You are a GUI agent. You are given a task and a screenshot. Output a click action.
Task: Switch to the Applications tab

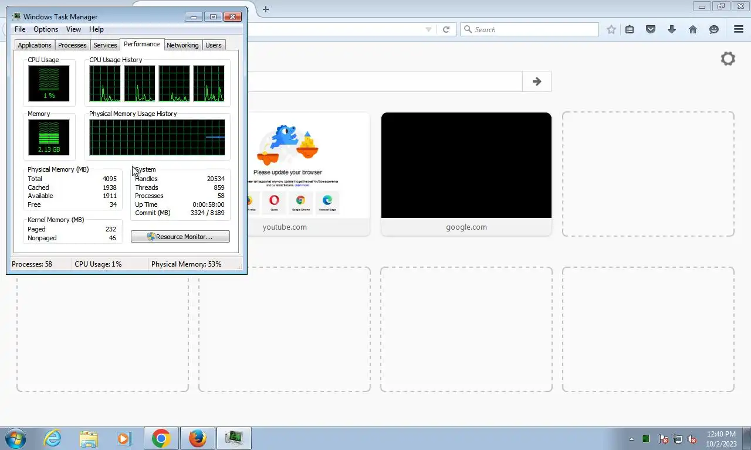point(35,45)
